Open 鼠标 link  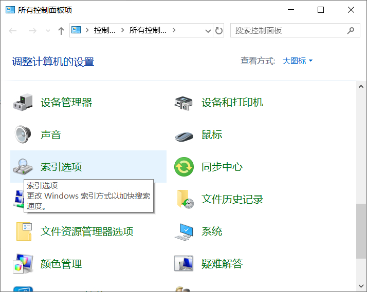(x=212, y=134)
